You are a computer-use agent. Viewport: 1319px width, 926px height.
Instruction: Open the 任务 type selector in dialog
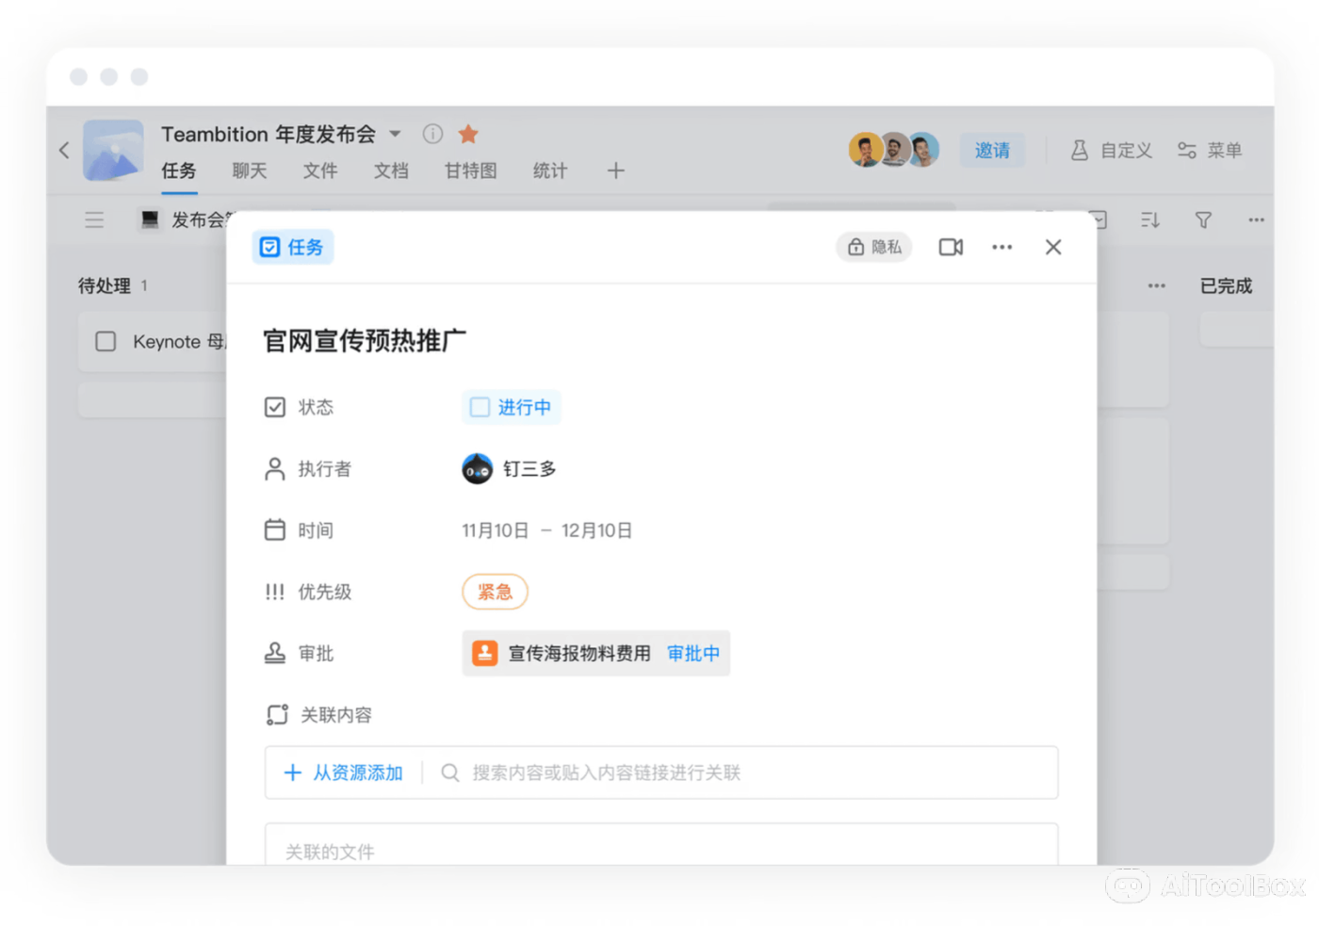click(293, 247)
